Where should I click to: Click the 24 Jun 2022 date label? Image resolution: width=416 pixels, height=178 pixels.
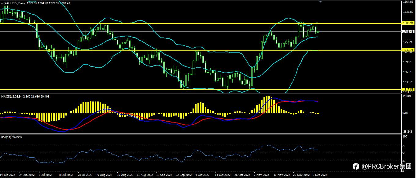pos(27,175)
